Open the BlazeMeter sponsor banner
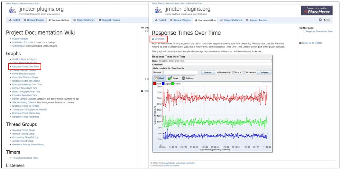The image size is (341, 169). point(317,10)
